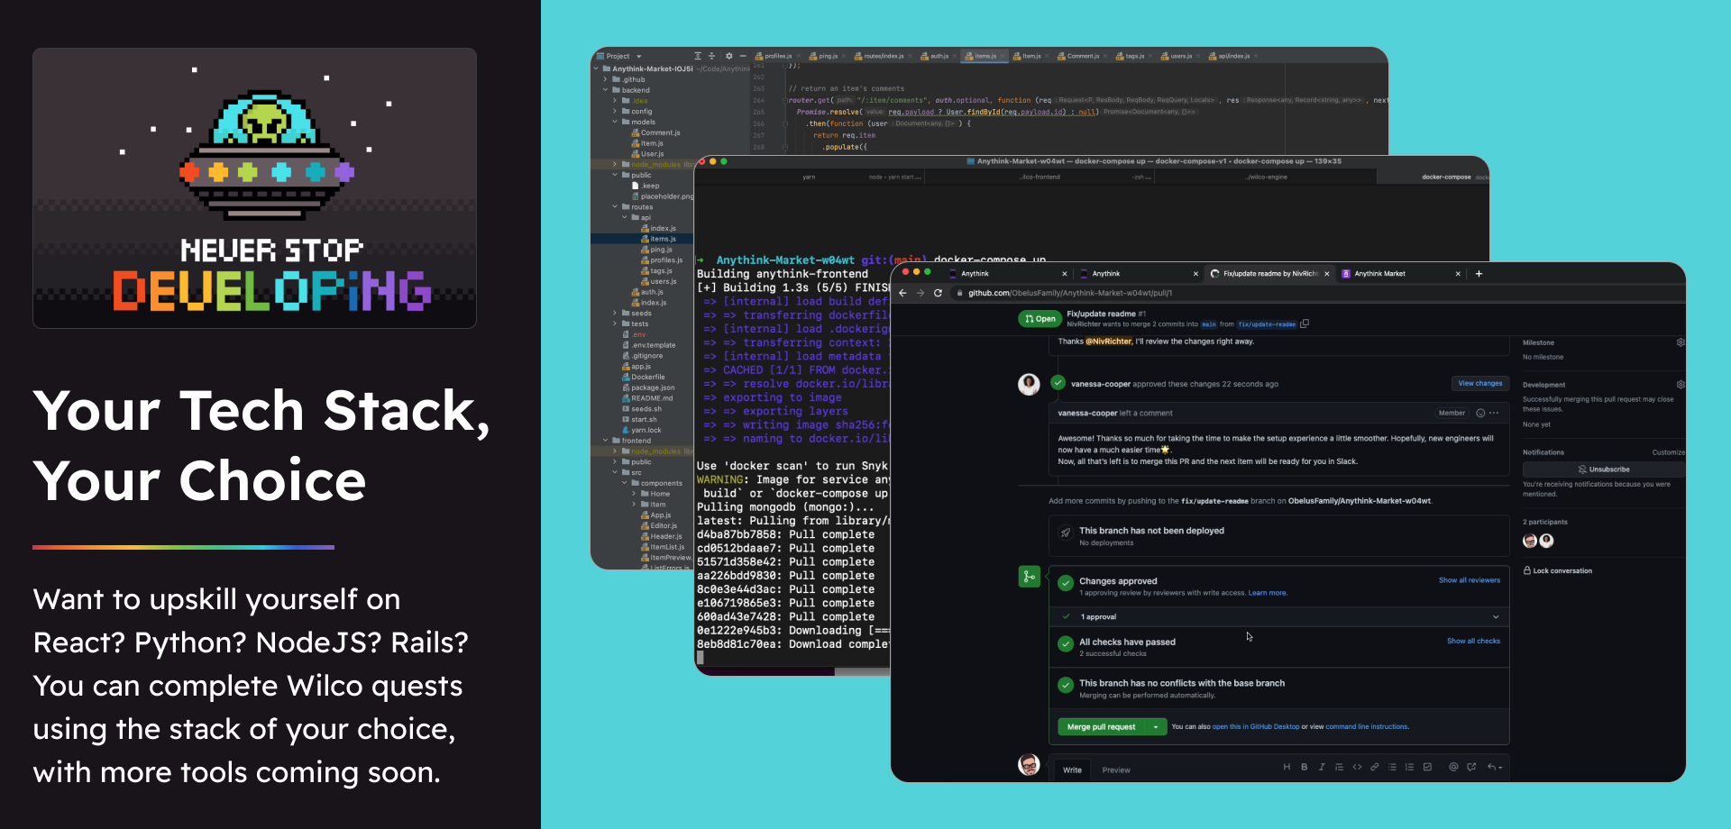Expand .github folder in IDE project tree
The width and height of the screenshot is (1731, 829).
pos(606,79)
